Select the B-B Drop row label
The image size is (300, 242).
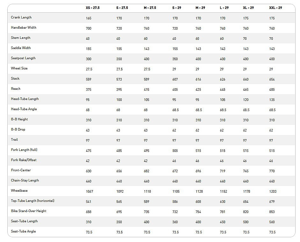(x=18, y=129)
